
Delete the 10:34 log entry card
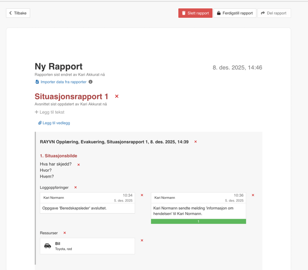[142, 195]
